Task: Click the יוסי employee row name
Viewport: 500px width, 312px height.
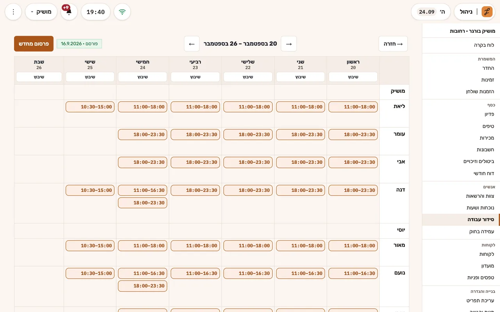Action: 401,230
